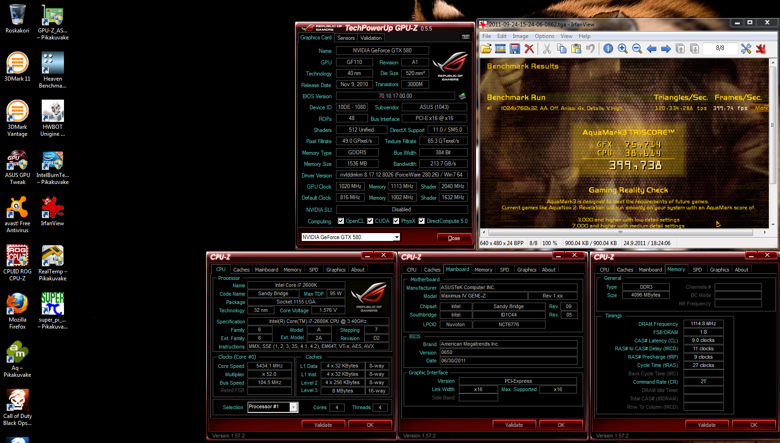Take a GPU-Z screenshot with the camera icon
This screenshot has width=780, height=443.
(466, 37)
